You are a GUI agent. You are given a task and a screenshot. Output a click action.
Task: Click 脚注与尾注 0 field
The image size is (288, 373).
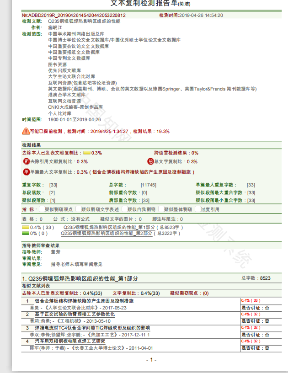pos(167,219)
